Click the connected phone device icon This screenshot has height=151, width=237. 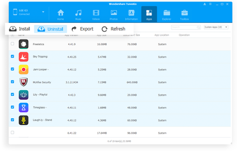[x=15, y=12]
